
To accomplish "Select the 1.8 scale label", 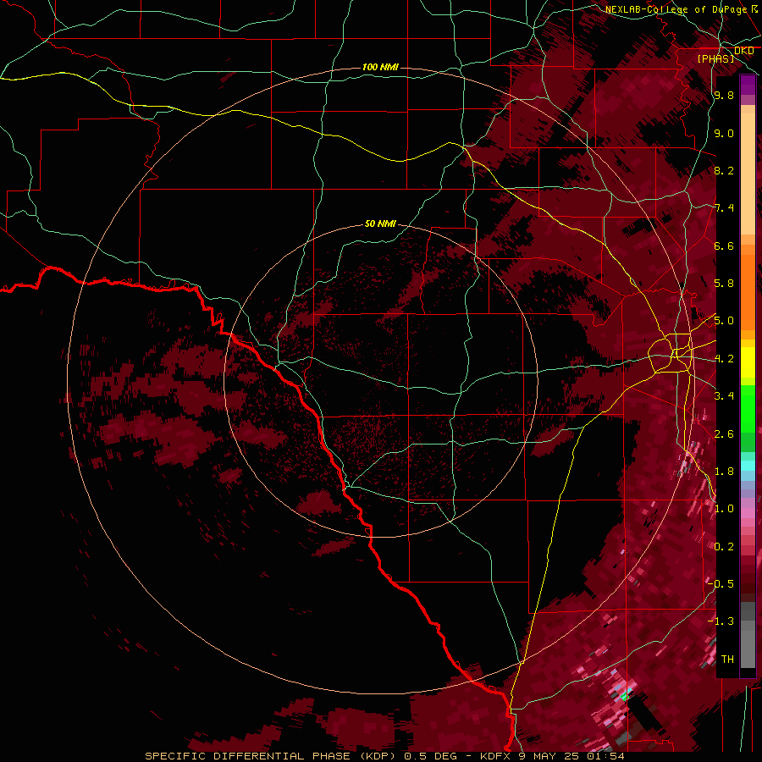I will 724,472.
